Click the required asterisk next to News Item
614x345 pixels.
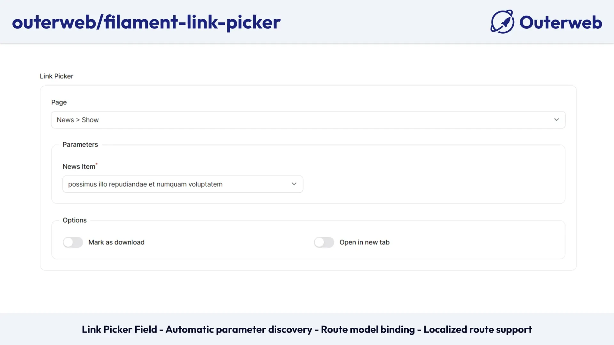pos(97,163)
